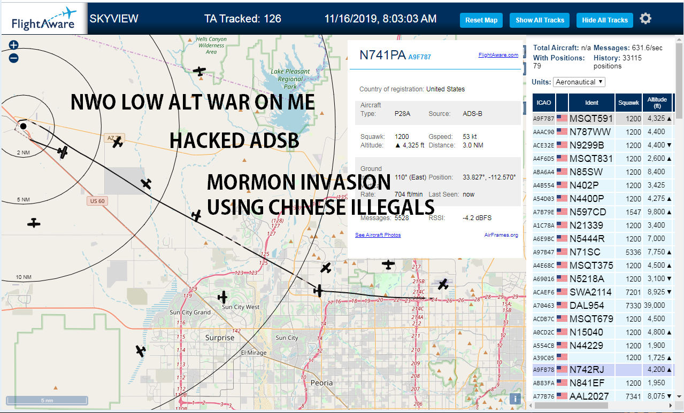Sort the table by Ident column
Screen dimensions: 684x413
point(591,103)
